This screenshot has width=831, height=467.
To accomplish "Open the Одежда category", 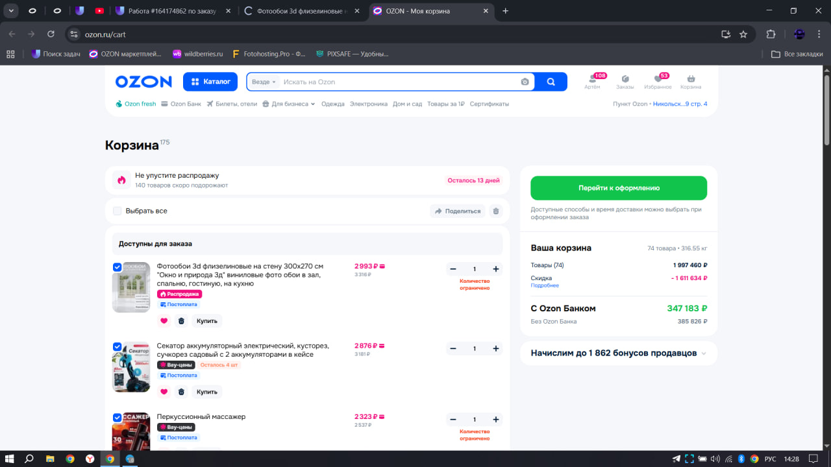I will click(333, 104).
